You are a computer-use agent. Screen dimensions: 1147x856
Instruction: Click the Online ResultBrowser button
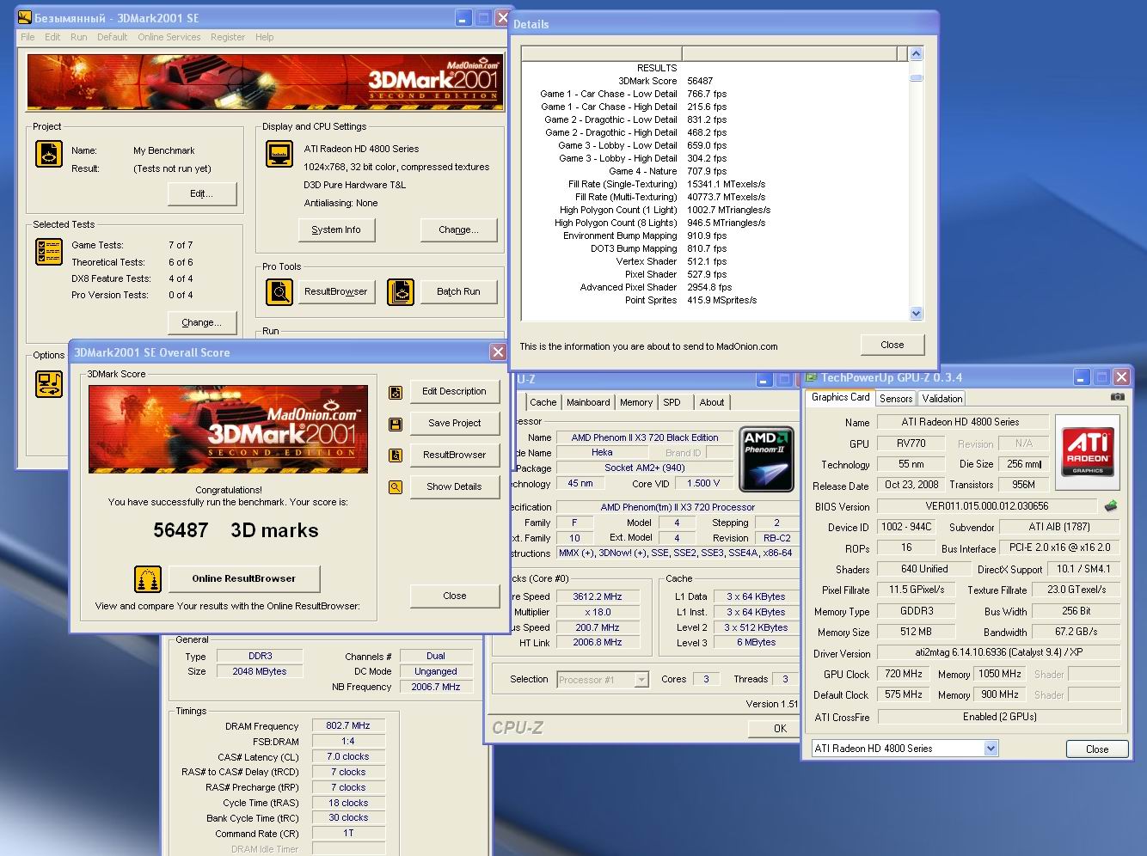pyautogui.click(x=244, y=579)
